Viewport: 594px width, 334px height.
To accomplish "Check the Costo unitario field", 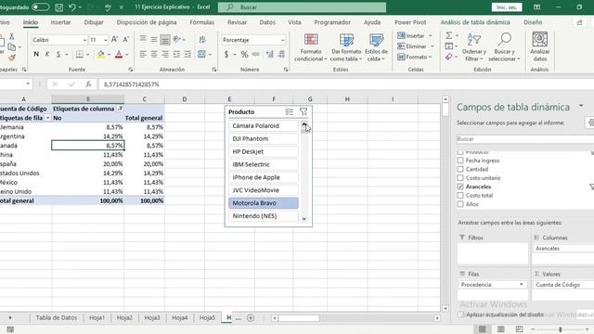I will (x=460, y=178).
